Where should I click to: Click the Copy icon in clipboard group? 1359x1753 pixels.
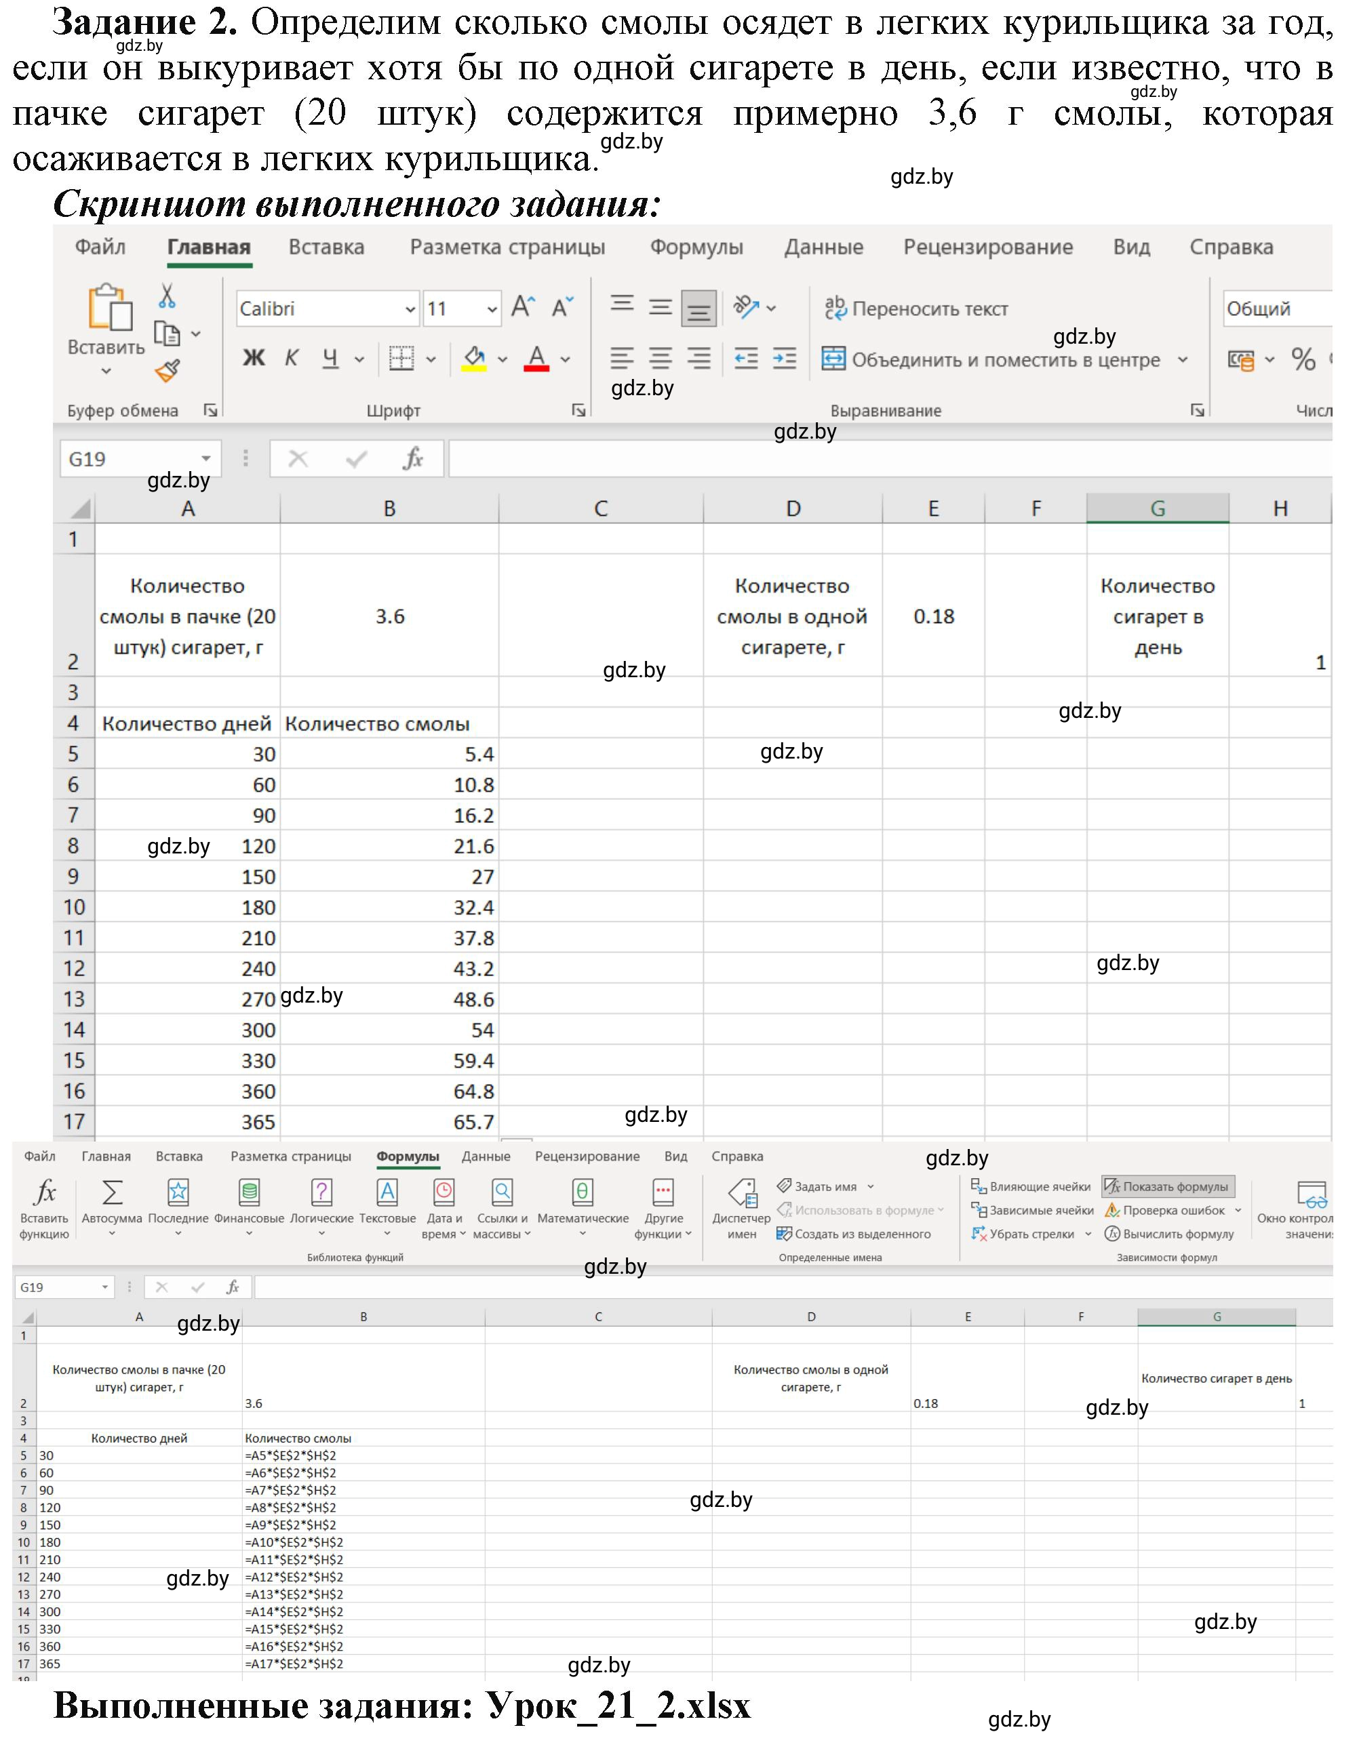point(167,333)
